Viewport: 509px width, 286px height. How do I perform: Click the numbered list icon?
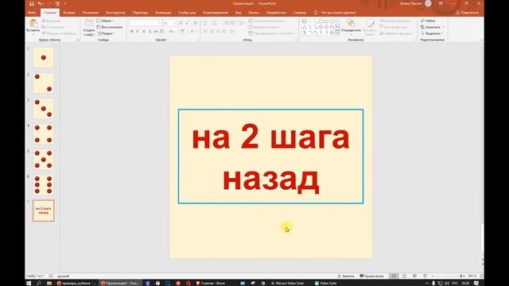pos(216,23)
